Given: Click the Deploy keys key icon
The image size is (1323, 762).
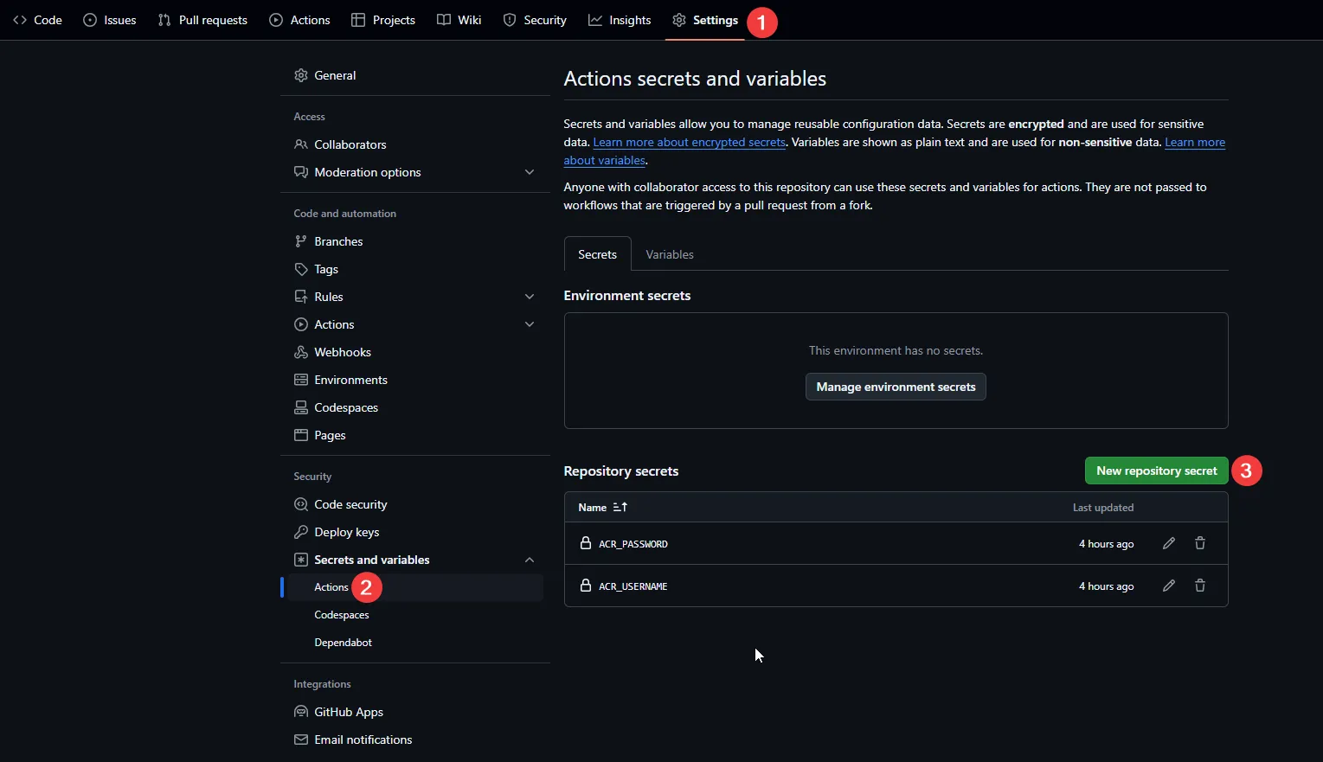Looking at the screenshot, I should click(301, 532).
